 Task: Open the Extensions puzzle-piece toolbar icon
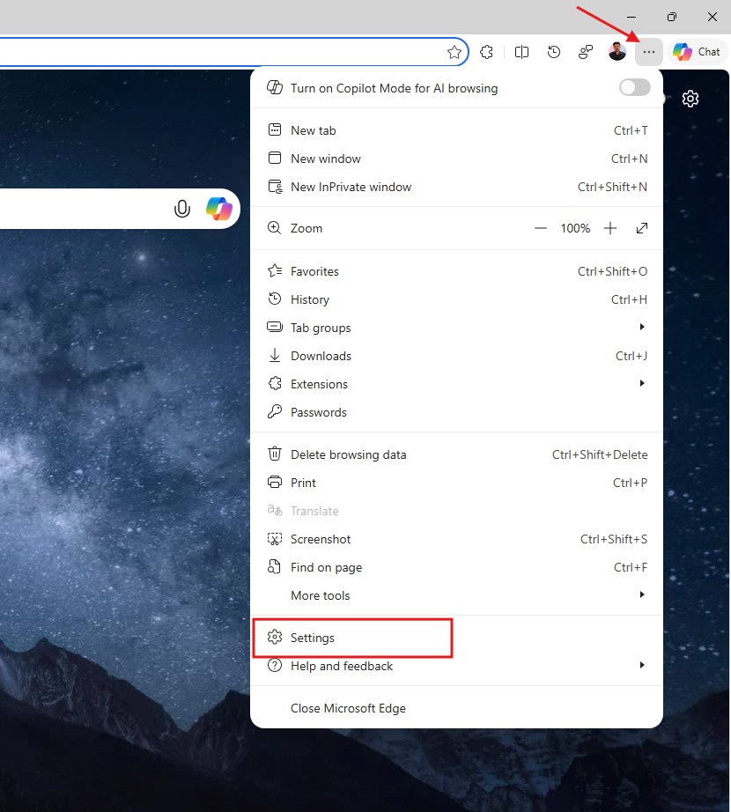(x=487, y=52)
